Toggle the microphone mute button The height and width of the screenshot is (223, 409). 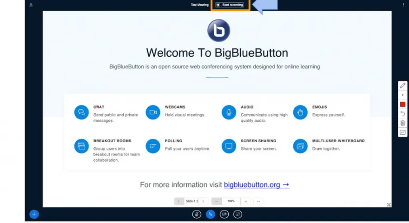(197, 214)
